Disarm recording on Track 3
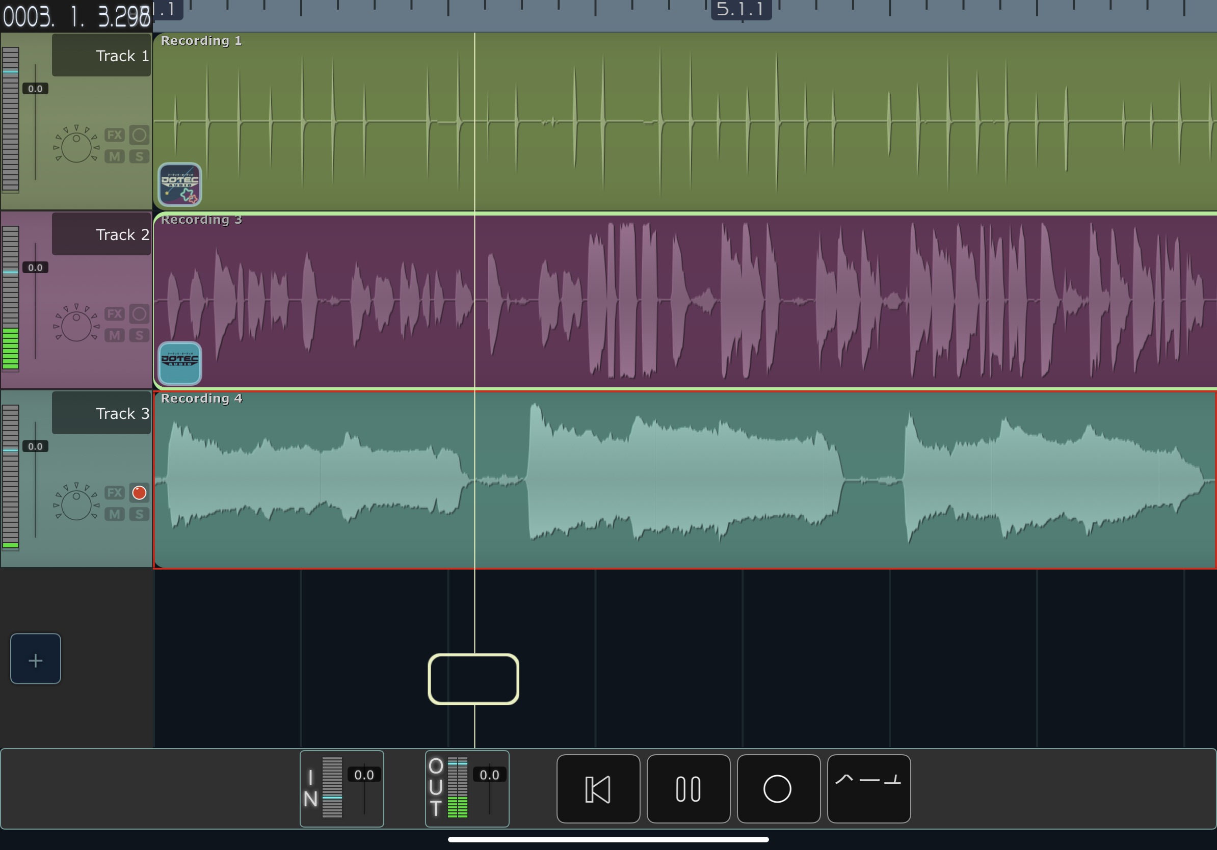 point(140,493)
